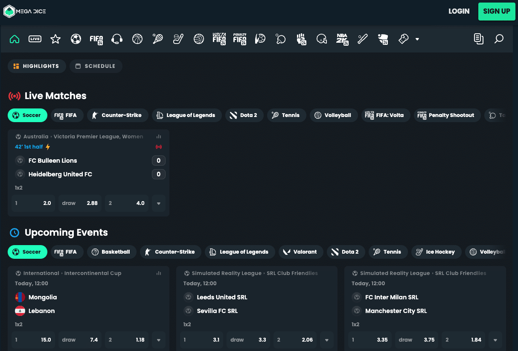Open the esports headset icon
This screenshot has width=518, height=351.
click(117, 39)
